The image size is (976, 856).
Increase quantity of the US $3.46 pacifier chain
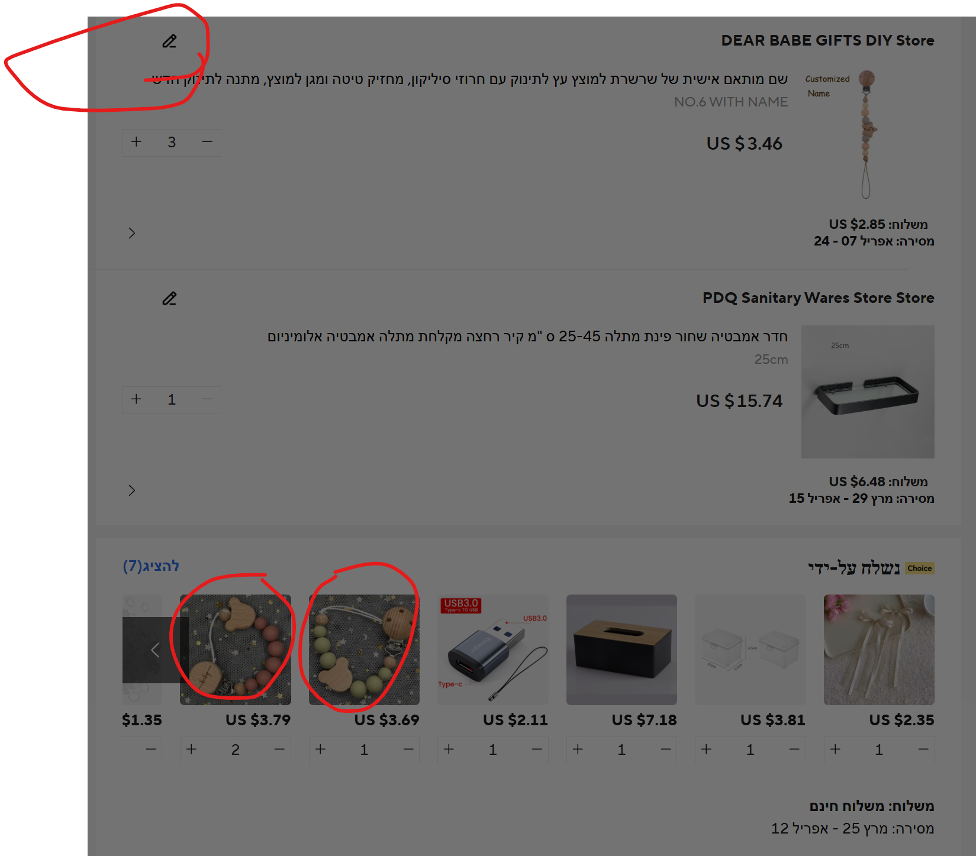coord(136,142)
